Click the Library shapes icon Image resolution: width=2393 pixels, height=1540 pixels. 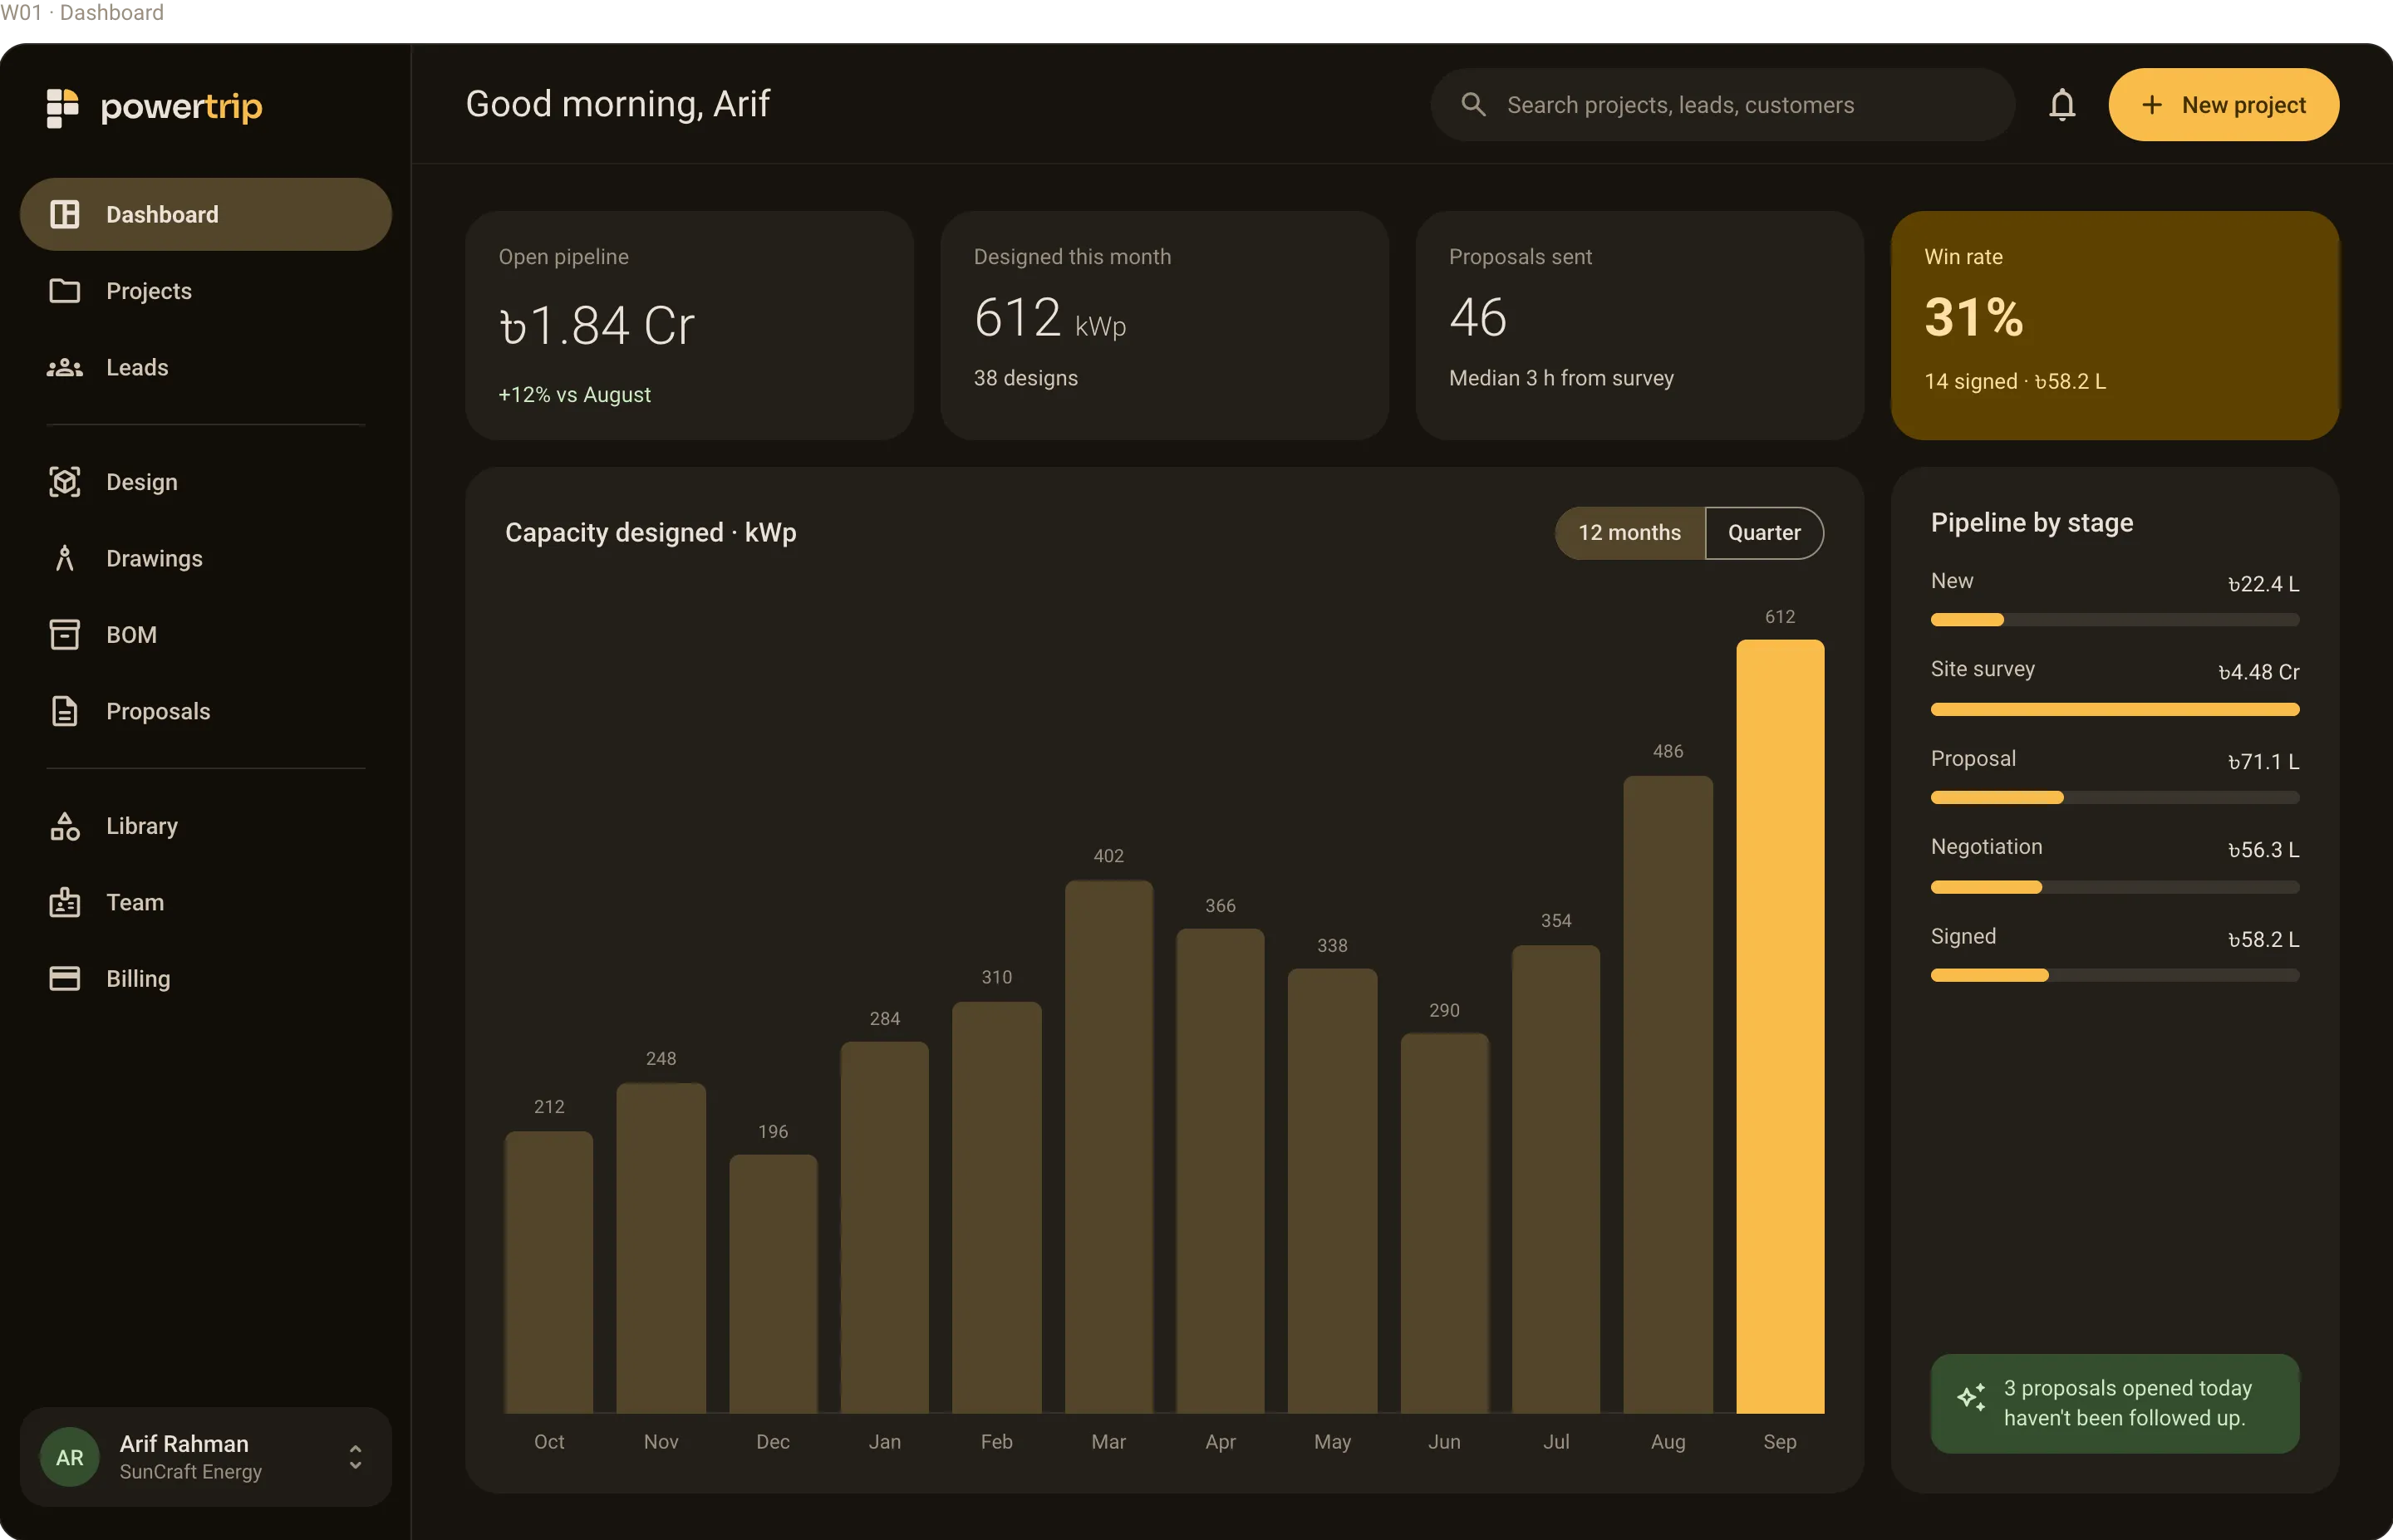tap(65, 826)
